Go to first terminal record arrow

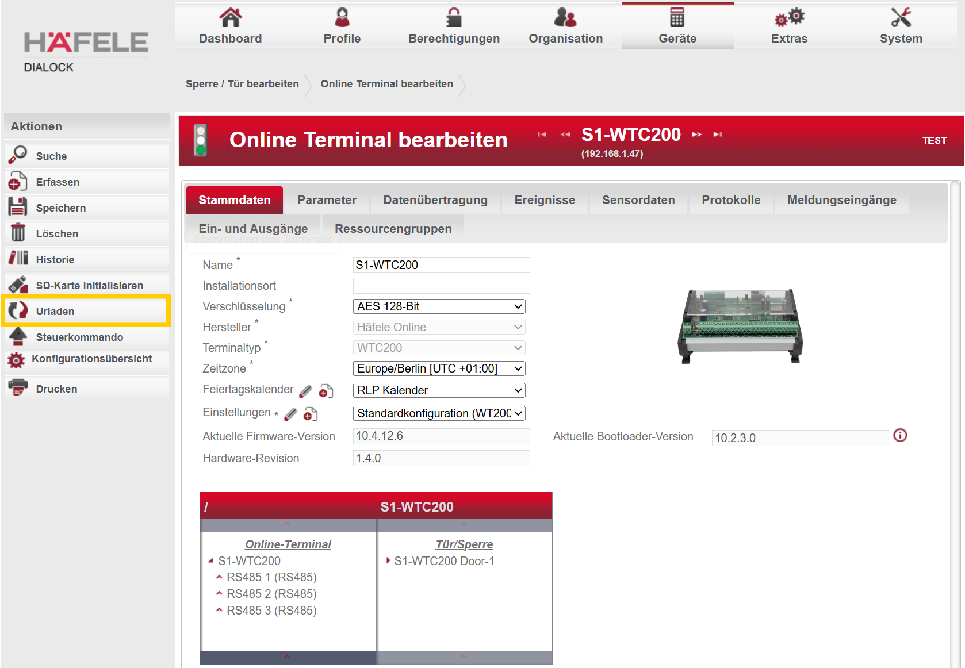coord(542,135)
